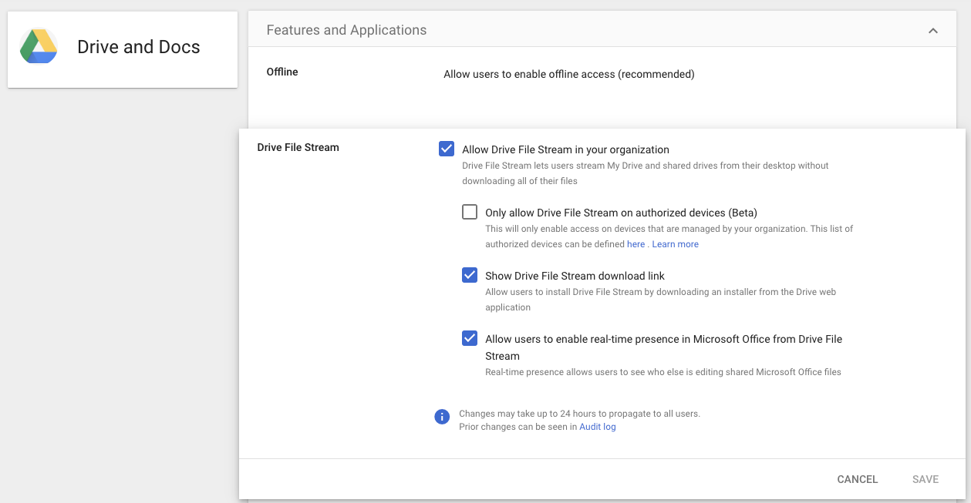
Task: Enable Only allow on authorized devices checkbox
Action: [470, 212]
